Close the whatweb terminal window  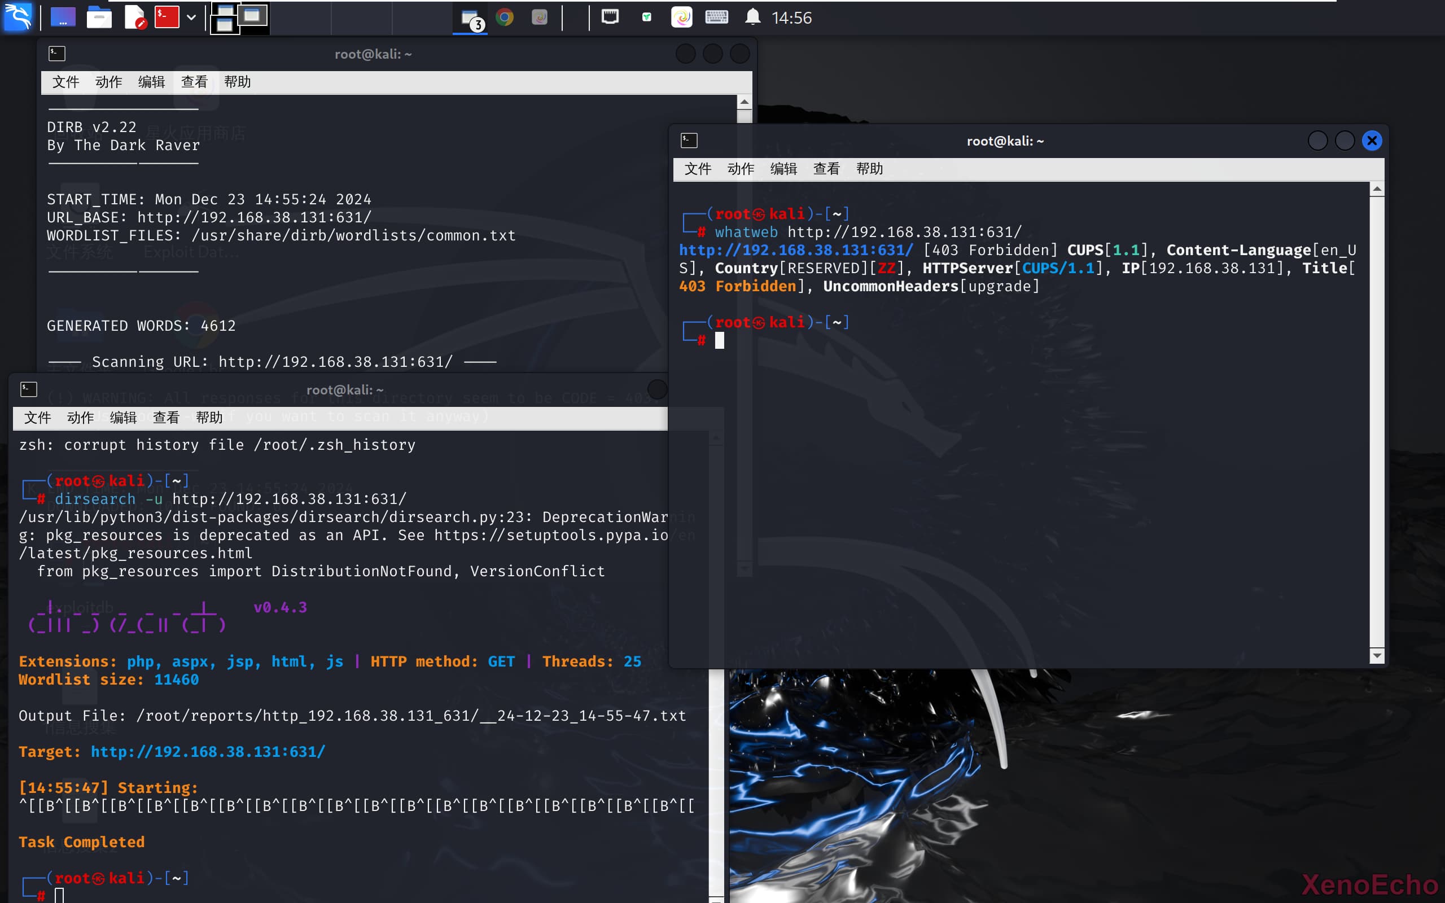[1372, 141]
